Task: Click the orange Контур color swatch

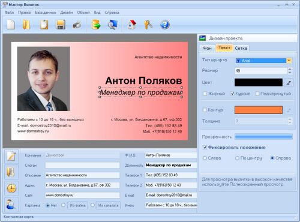Action: click(259, 110)
